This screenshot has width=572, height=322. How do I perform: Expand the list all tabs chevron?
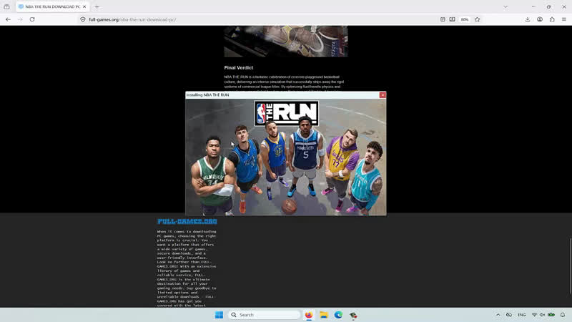click(506, 6)
